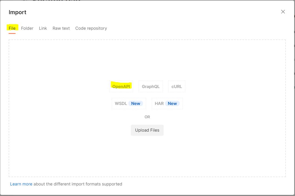Click the OR separator text
295x196 pixels.
tap(147, 117)
